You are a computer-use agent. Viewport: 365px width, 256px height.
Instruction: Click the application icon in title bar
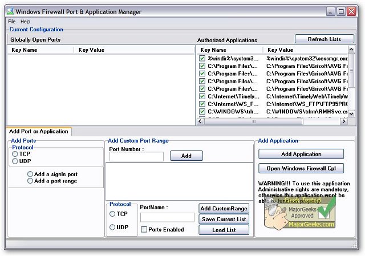tap(10, 11)
